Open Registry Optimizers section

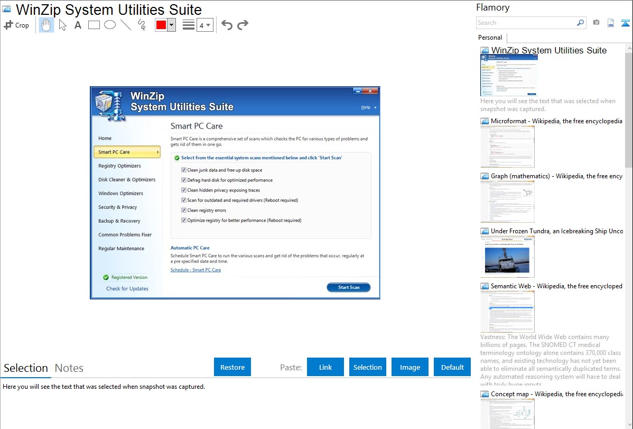pos(119,166)
